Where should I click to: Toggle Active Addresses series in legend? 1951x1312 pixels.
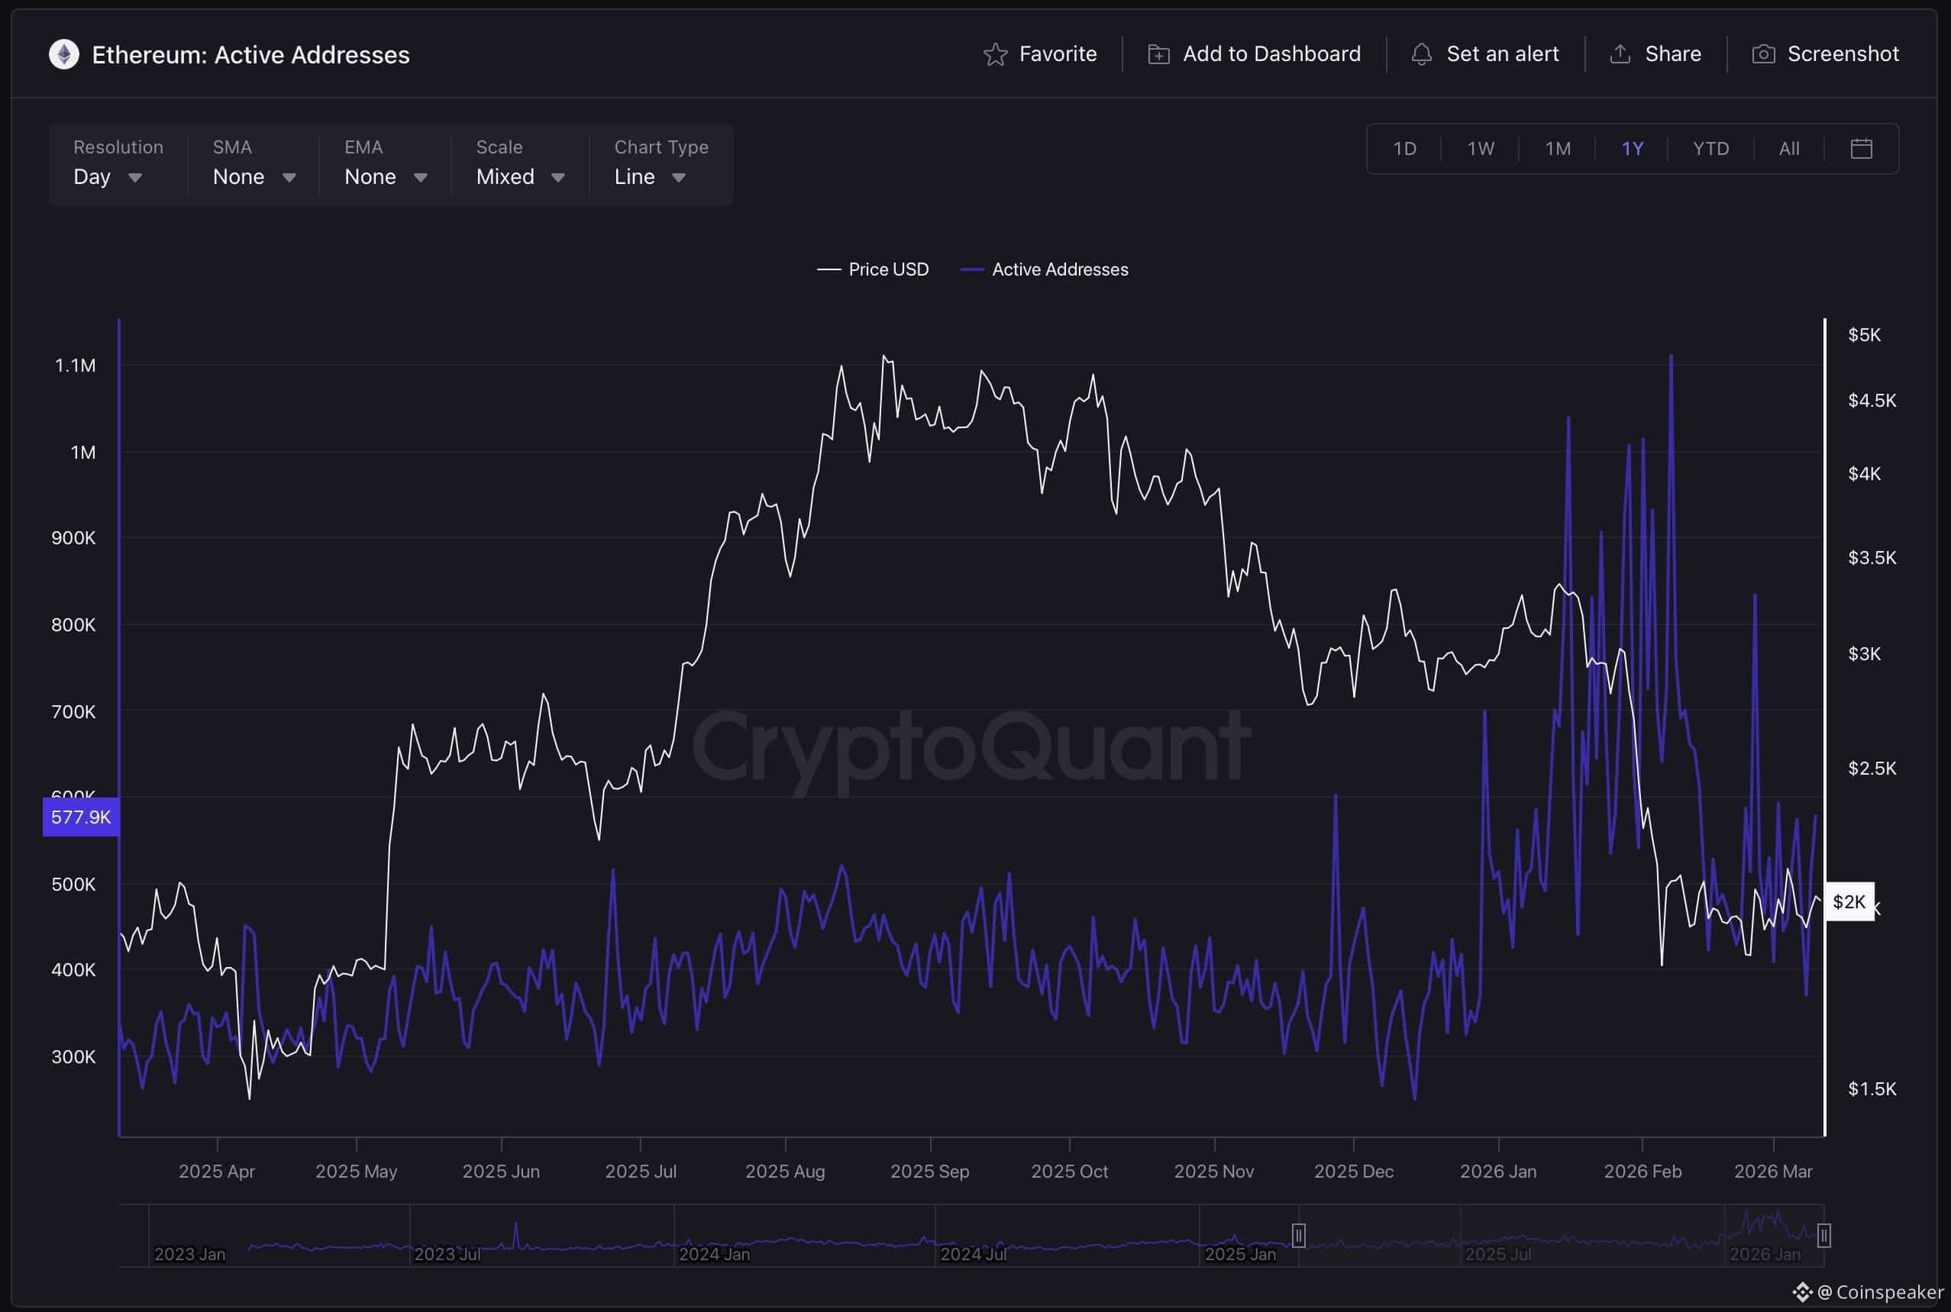pos(1044,269)
